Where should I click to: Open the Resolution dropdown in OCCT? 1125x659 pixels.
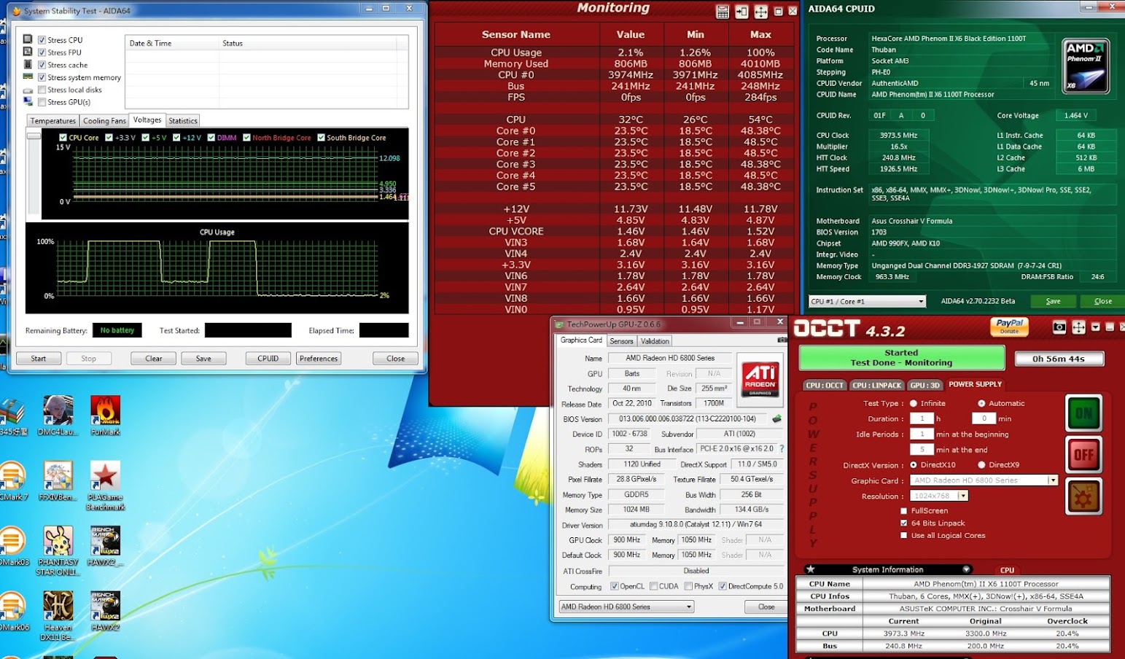[x=963, y=496]
